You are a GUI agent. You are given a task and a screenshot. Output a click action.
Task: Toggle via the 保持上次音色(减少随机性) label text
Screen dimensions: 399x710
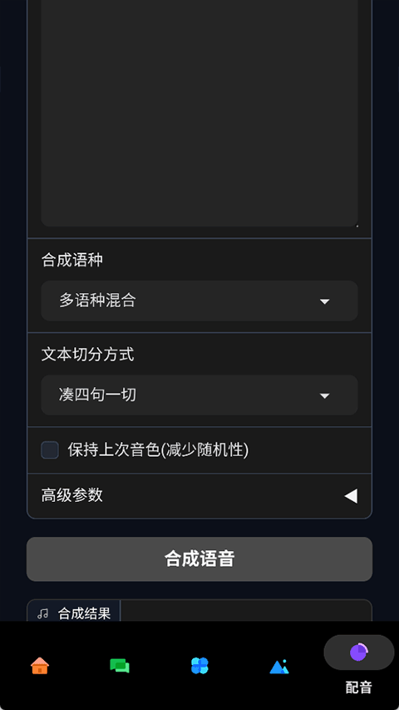click(x=158, y=450)
